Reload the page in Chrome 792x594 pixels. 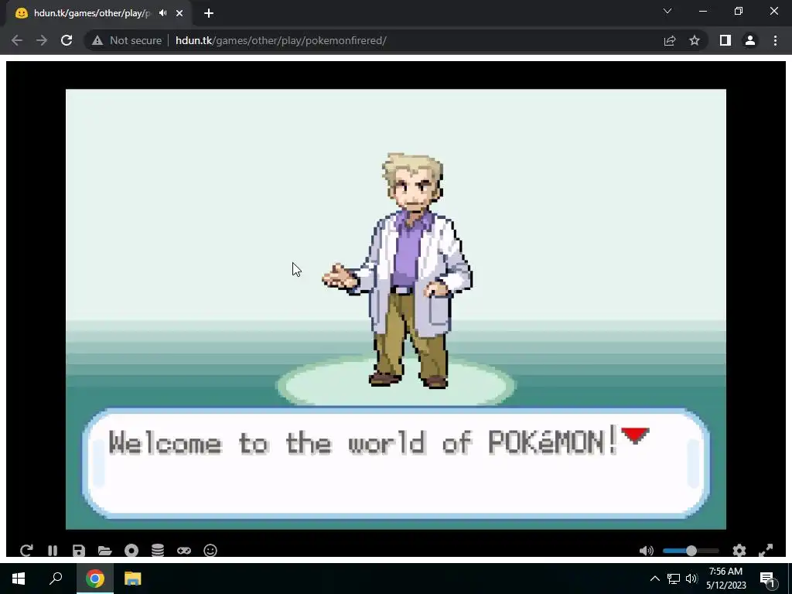tap(67, 40)
